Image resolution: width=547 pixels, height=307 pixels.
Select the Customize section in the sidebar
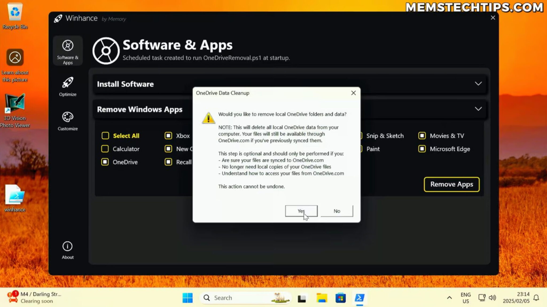(68, 121)
